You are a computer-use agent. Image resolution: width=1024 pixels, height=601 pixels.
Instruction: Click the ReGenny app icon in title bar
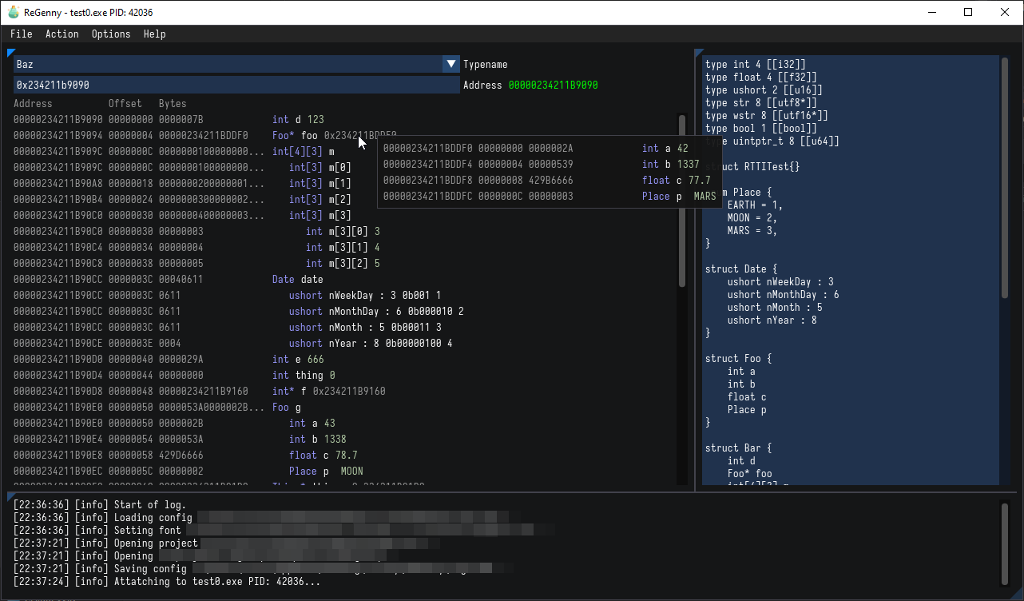coord(13,12)
